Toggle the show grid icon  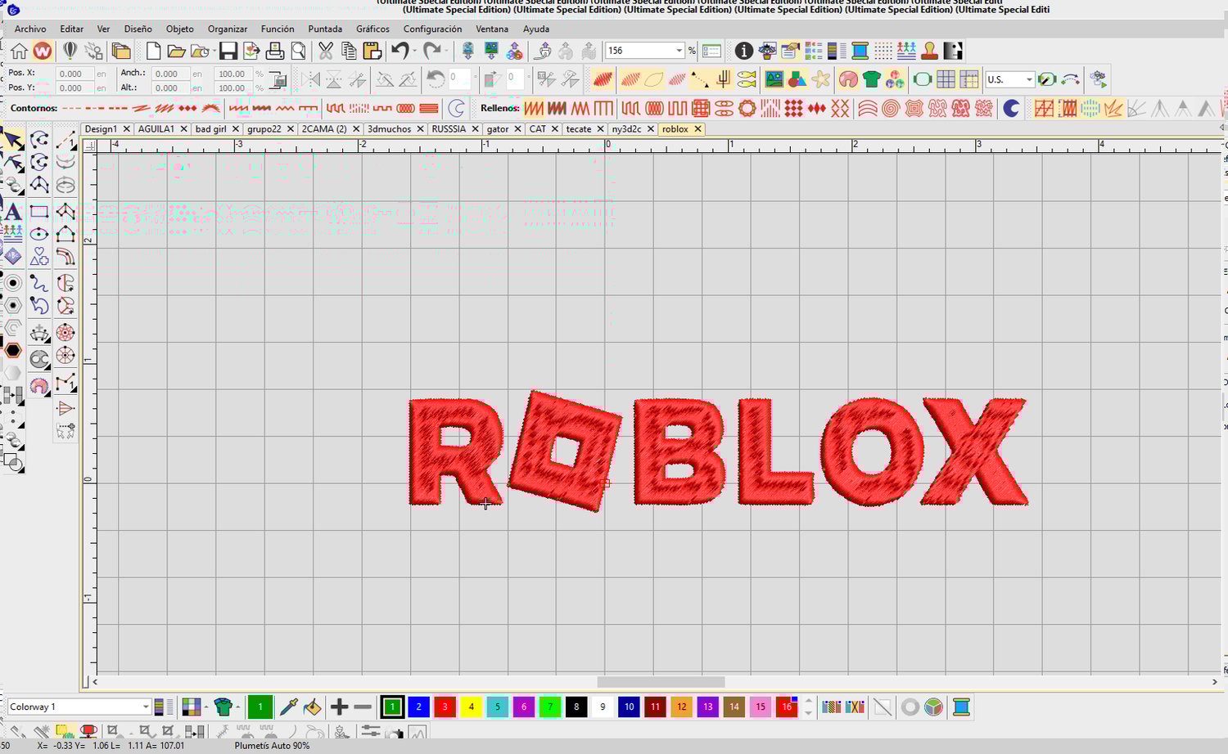946,79
